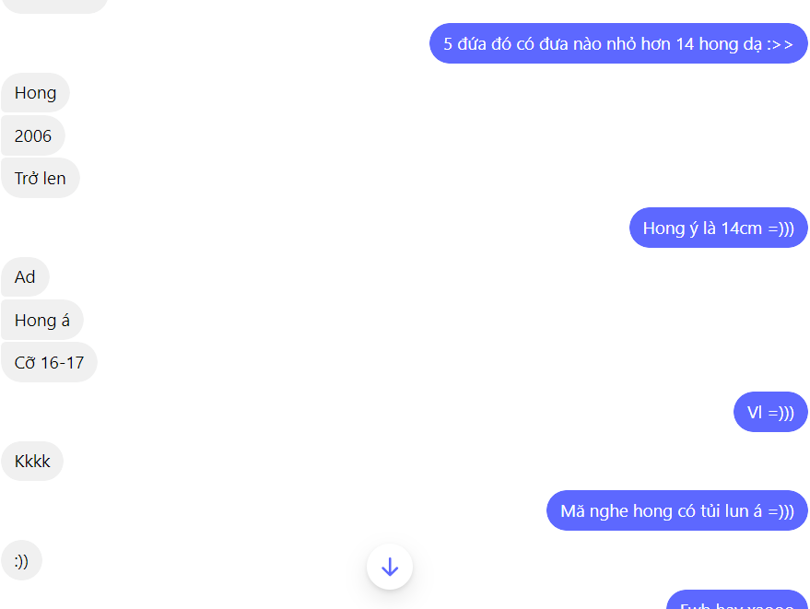Click the grey bubble "Trở len"
Image resolution: width=810 pixels, height=609 pixels.
point(41,178)
